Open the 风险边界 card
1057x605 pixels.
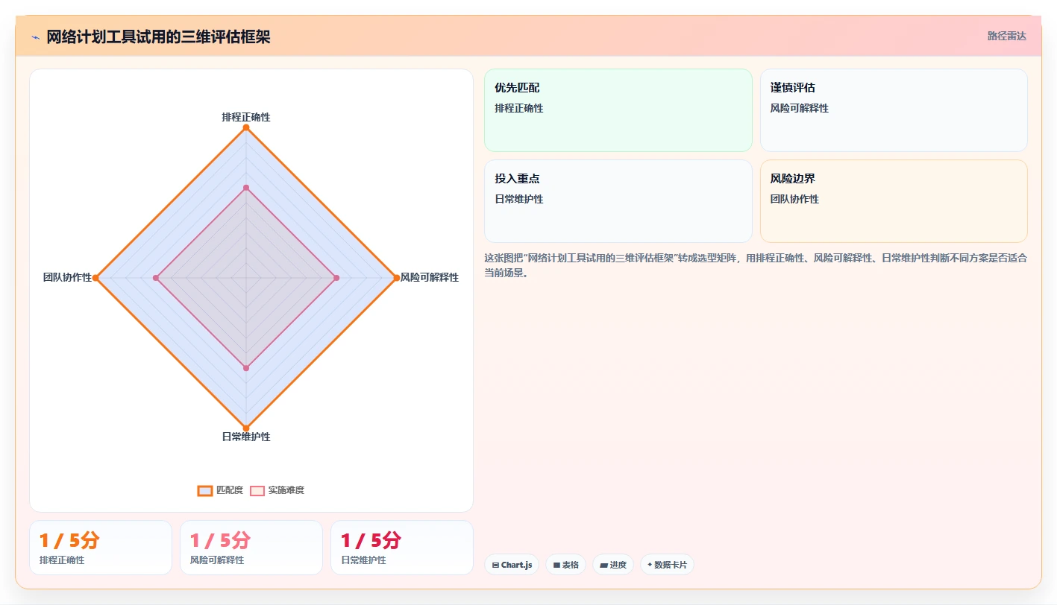tap(894, 201)
